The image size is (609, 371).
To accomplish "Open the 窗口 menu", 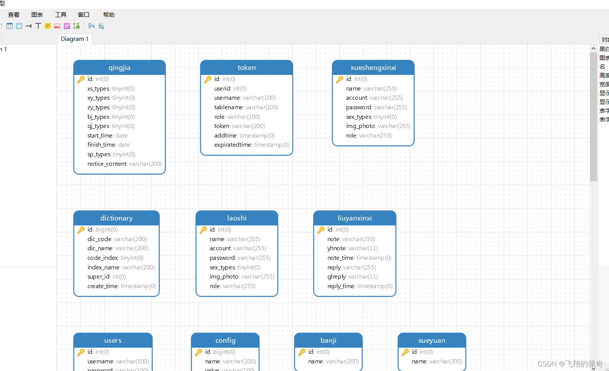I will pos(84,15).
